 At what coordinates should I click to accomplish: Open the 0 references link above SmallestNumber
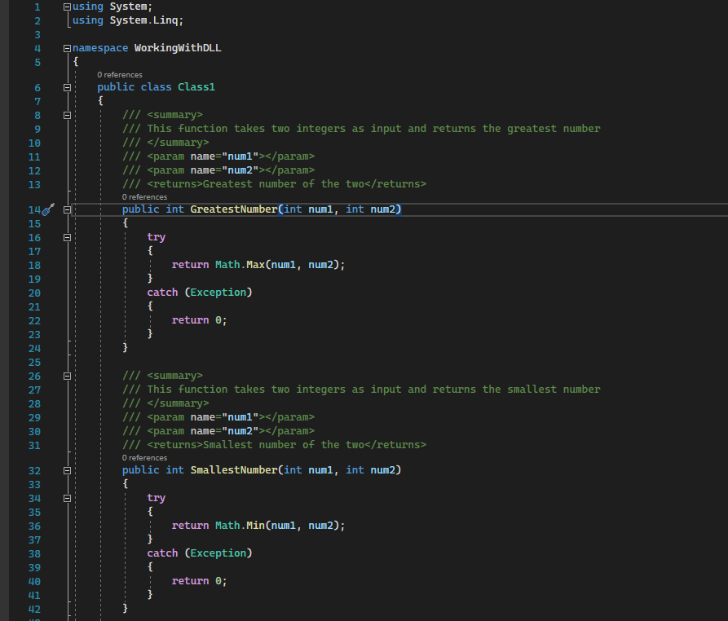pos(144,458)
